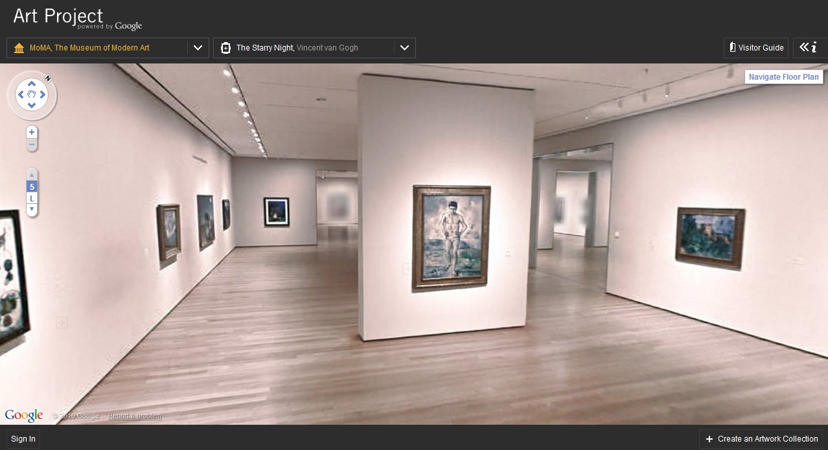Pan view down with navigation arrow

click(x=32, y=106)
